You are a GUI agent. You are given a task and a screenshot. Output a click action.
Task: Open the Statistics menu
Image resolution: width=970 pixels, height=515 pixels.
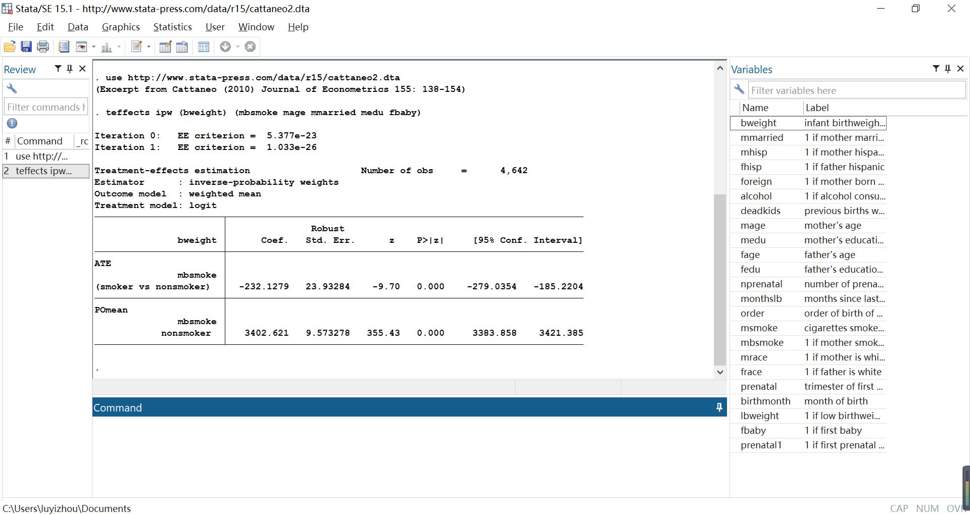173,27
